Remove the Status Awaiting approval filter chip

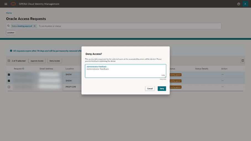[x=35, y=26]
